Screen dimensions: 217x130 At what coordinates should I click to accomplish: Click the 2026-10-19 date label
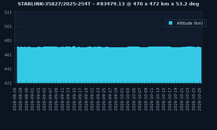176,99
